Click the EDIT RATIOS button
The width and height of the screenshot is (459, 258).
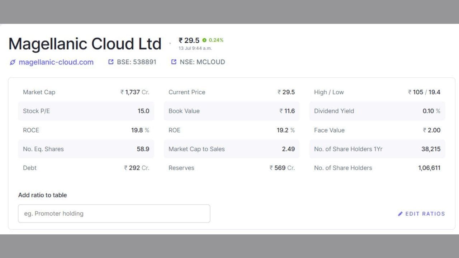click(x=421, y=214)
